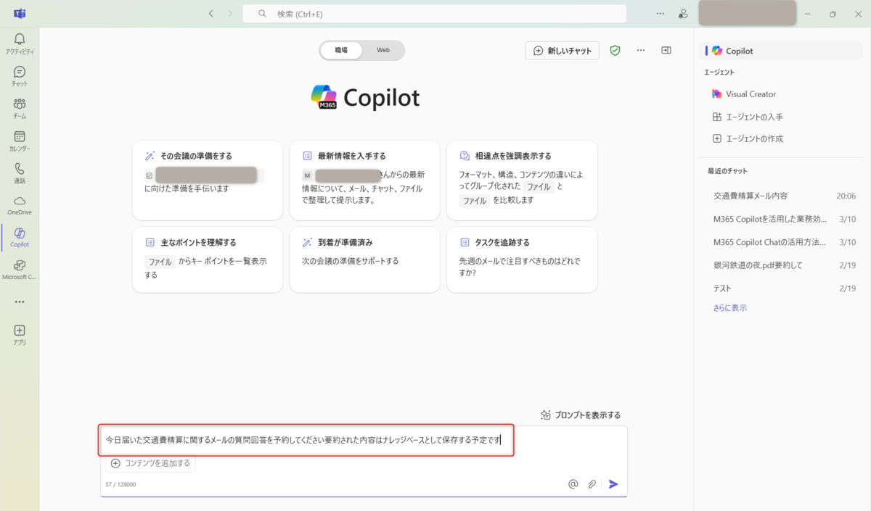
Task: Select タスクを追跡する prompt card
Action: click(522, 259)
